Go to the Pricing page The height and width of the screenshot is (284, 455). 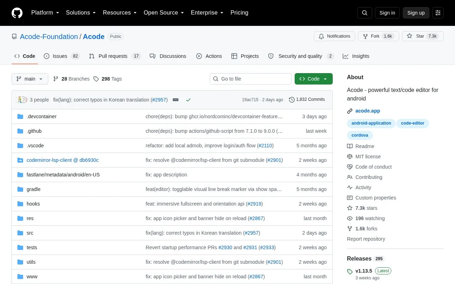(x=239, y=13)
